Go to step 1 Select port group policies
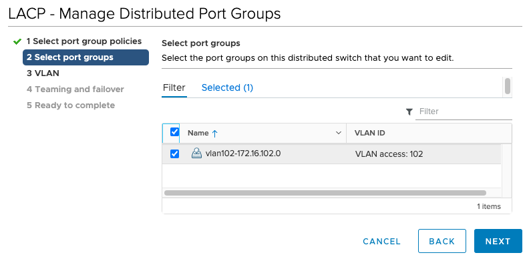Image resolution: width=531 pixels, height=259 pixels. click(84, 41)
